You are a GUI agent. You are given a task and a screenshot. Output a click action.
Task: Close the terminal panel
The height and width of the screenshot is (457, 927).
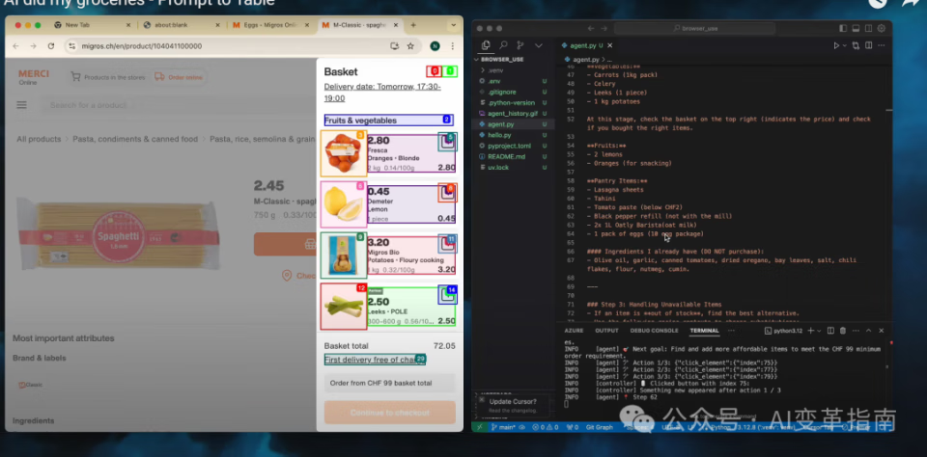(882, 331)
